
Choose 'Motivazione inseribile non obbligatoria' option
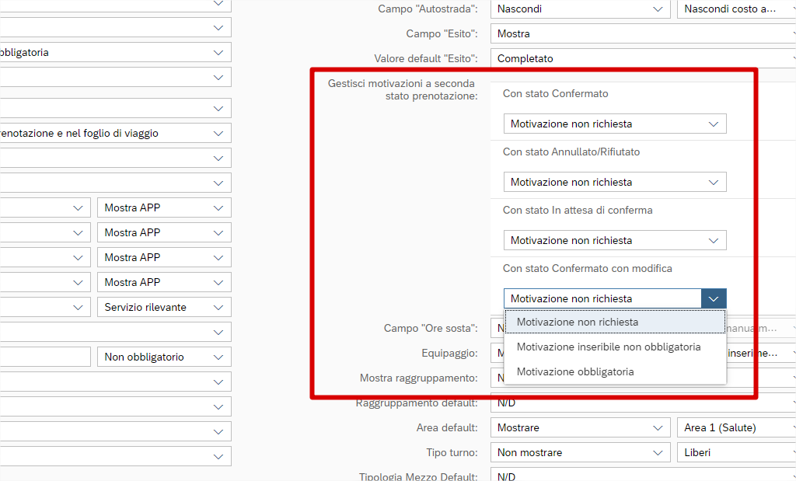tap(608, 347)
